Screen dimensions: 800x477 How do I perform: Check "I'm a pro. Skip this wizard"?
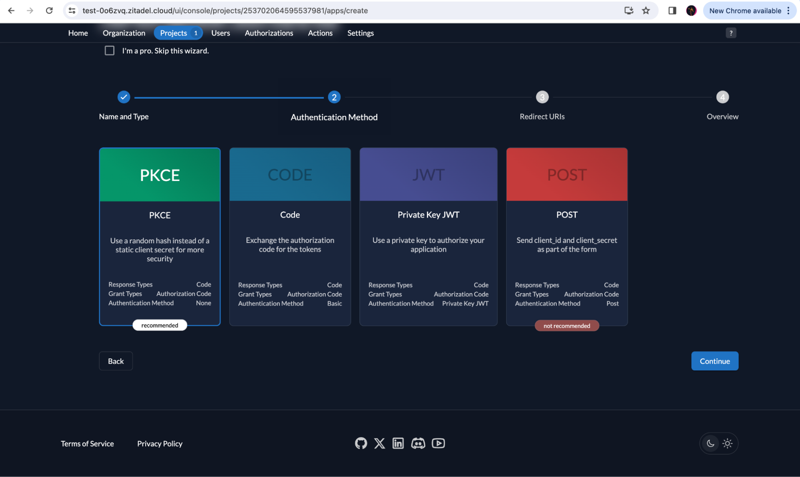pyautogui.click(x=109, y=50)
